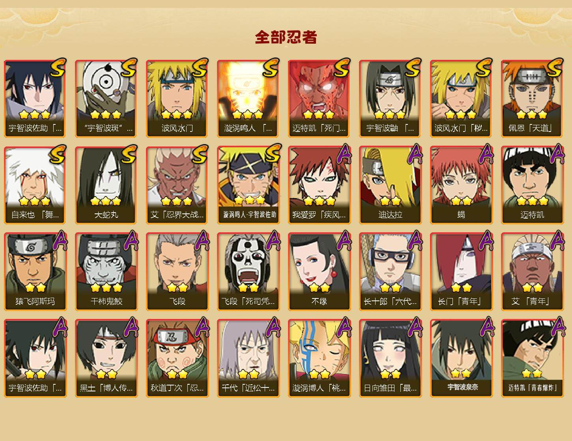Viewport: 572px width, 441px height.
Task: Open the masked "宇智波斑" card
Action: [x=106, y=98]
